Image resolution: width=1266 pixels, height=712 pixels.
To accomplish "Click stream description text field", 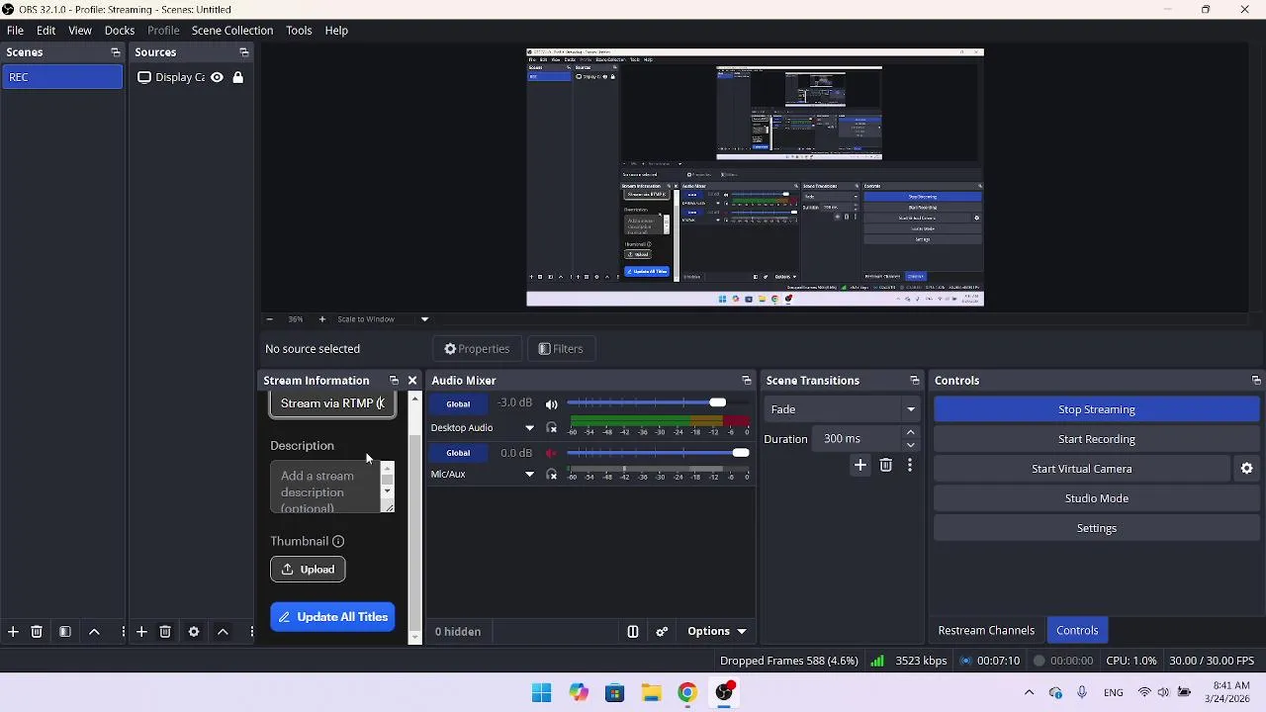I will (325, 487).
